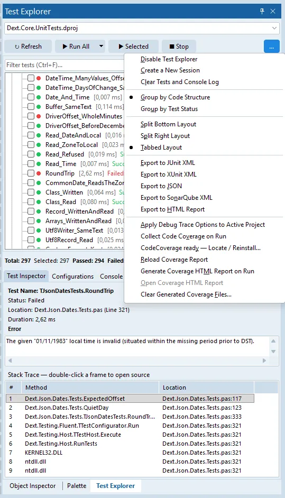
Task: Click the blue ellipsis more-options button
Action: 272,47
